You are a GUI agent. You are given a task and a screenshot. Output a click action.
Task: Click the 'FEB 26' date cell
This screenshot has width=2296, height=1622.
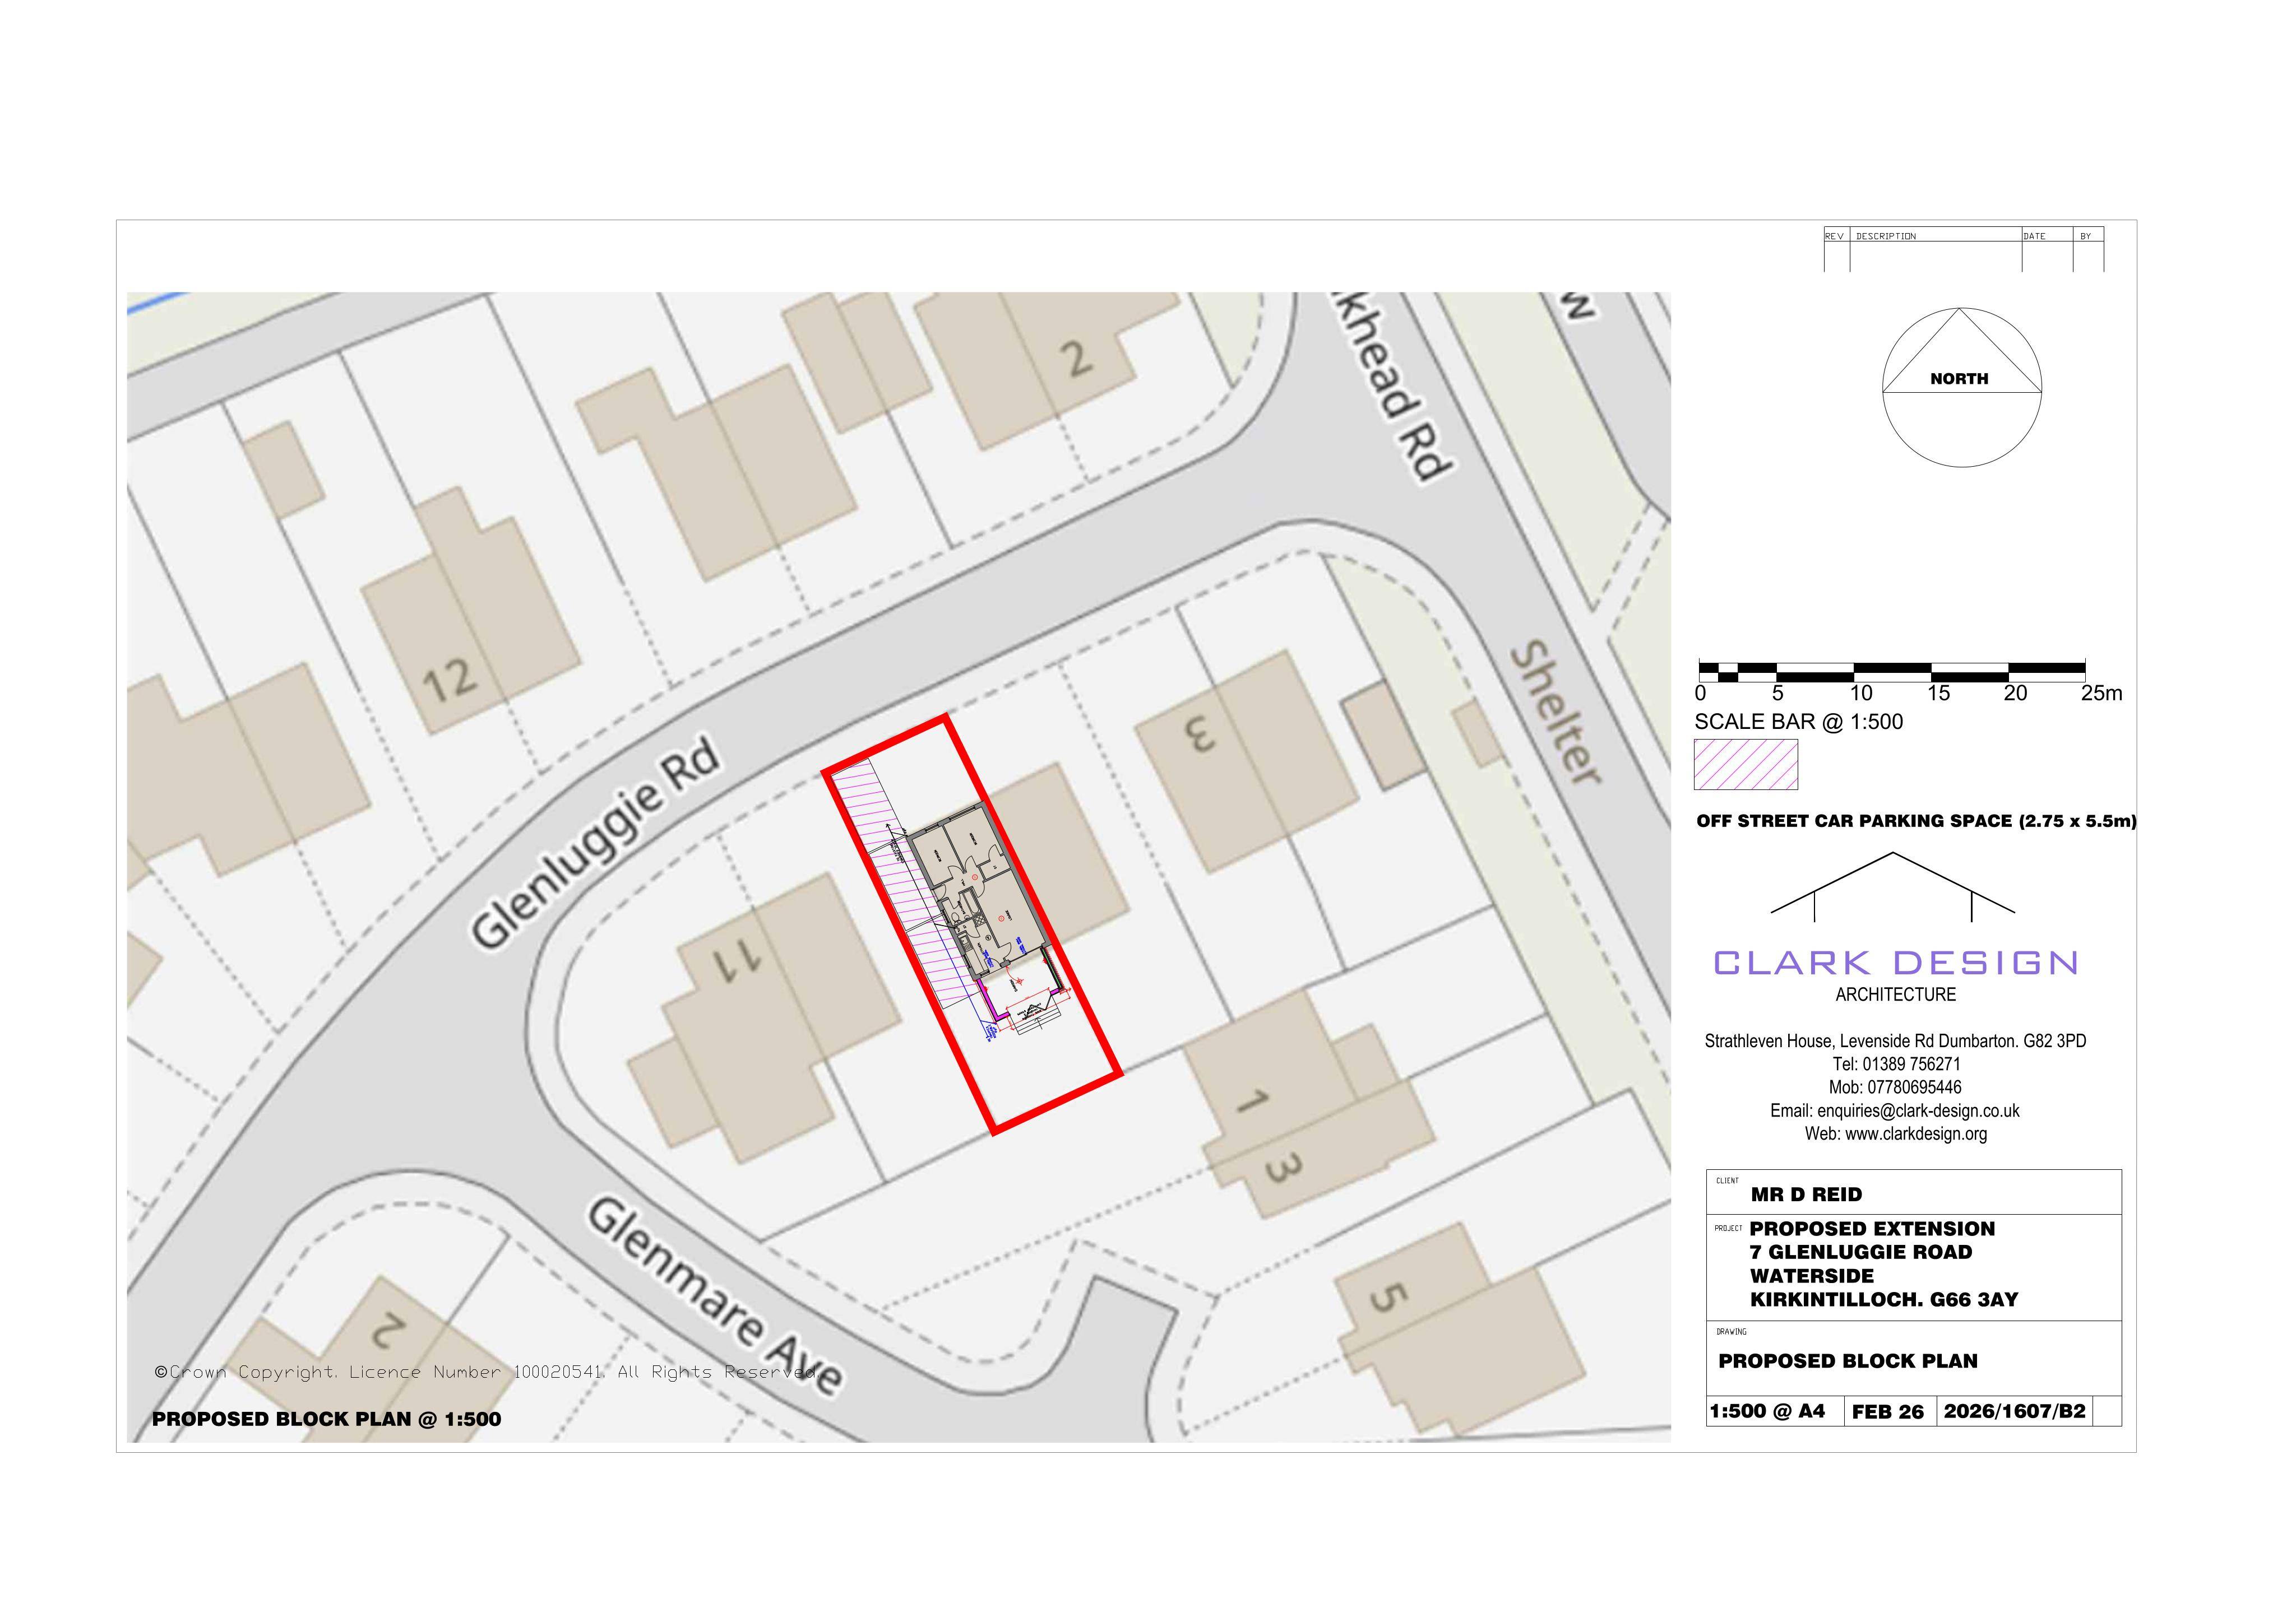pyautogui.click(x=1887, y=1412)
